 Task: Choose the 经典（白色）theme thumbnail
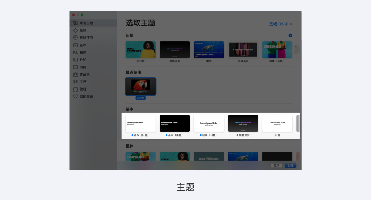pyautogui.click(x=209, y=123)
